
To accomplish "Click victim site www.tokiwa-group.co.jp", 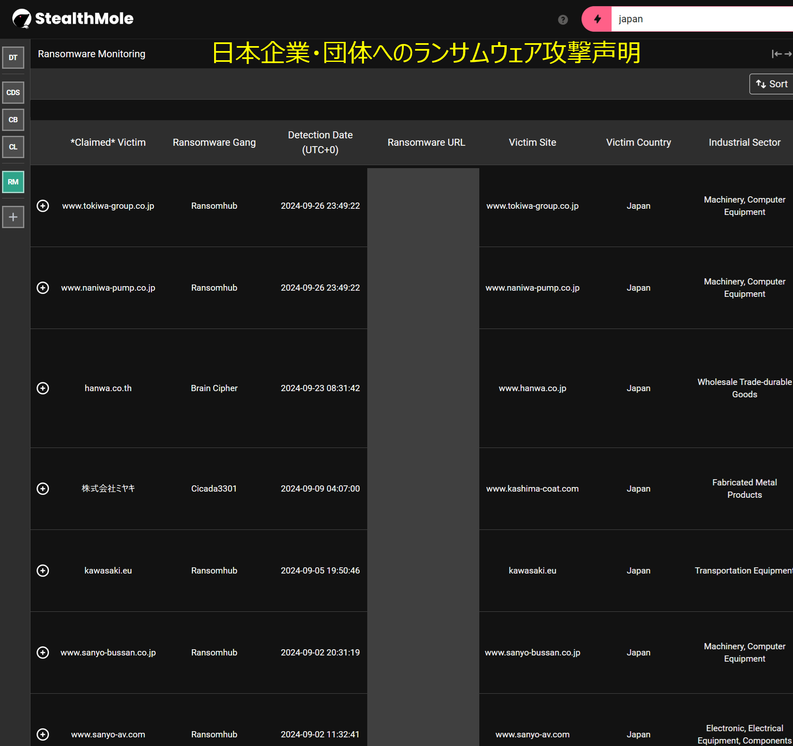I will [x=532, y=206].
